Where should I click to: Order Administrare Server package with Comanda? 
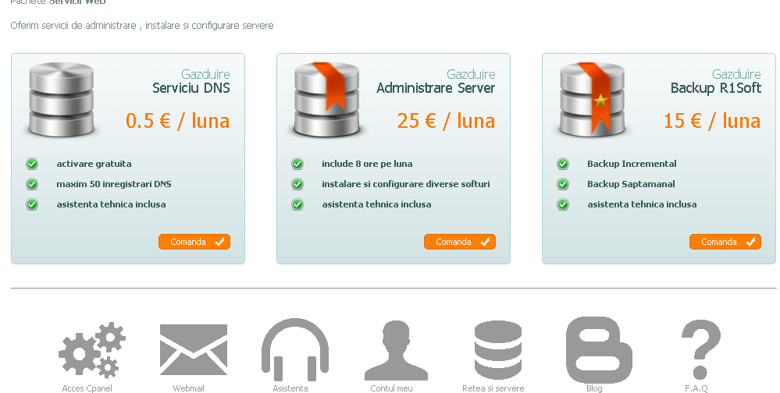click(460, 242)
